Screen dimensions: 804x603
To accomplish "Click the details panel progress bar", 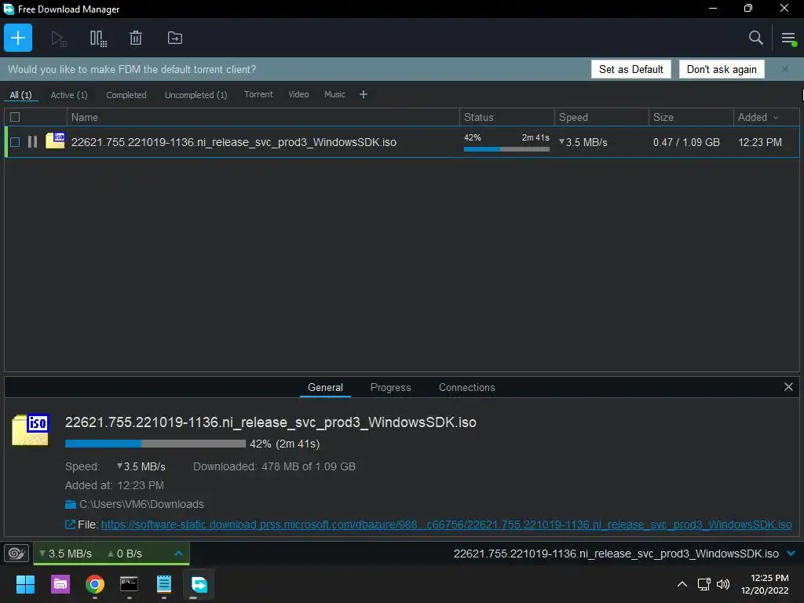I will pyautogui.click(x=155, y=444).
